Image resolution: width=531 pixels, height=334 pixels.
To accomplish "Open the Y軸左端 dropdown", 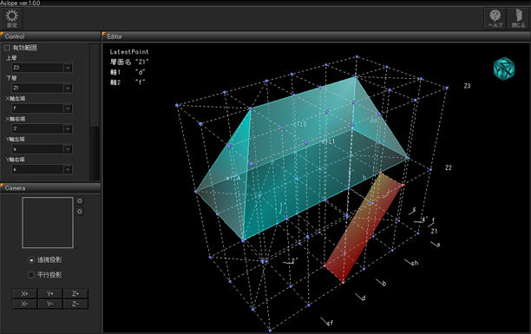I will pyautogui.click(x=42, y=149).
